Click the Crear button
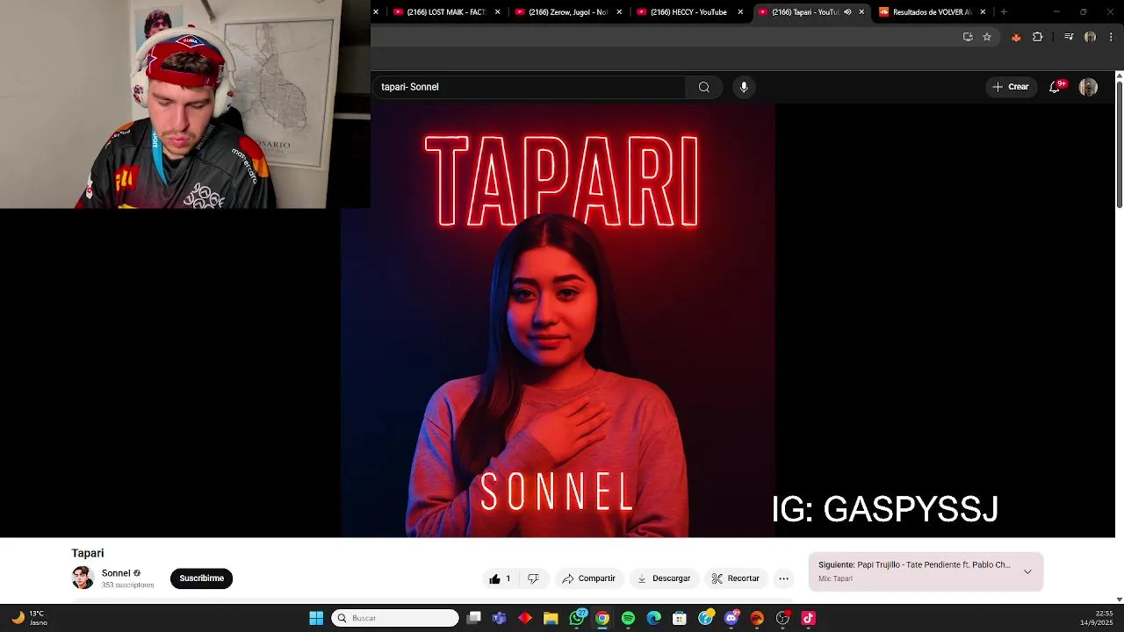Screen dimensions: 1124x632 coord(1011,87)
